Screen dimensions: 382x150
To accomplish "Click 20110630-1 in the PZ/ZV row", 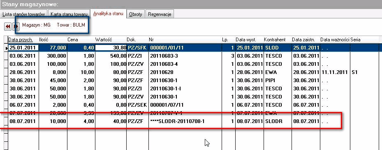I will click(x=164, y=97).
